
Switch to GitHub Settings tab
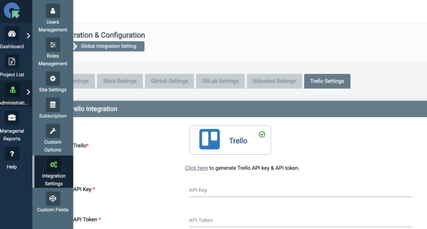coord(169,81)
